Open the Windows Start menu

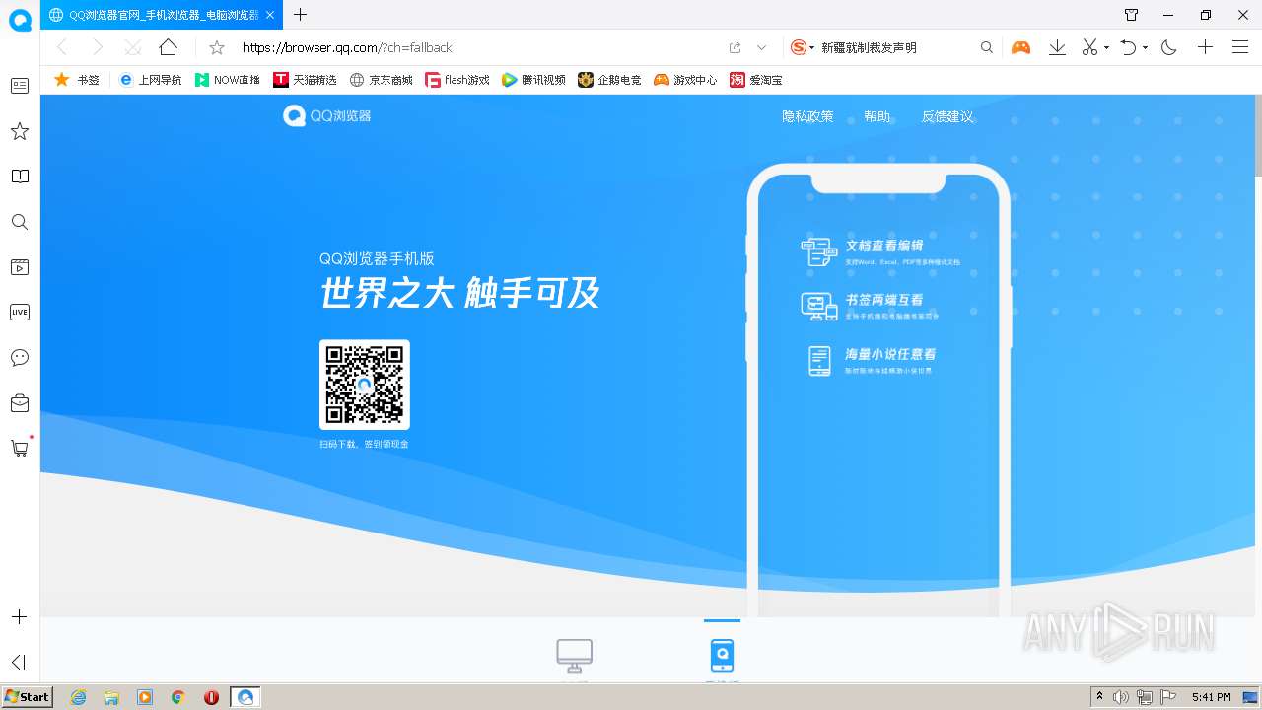click(x=27, y=697)
